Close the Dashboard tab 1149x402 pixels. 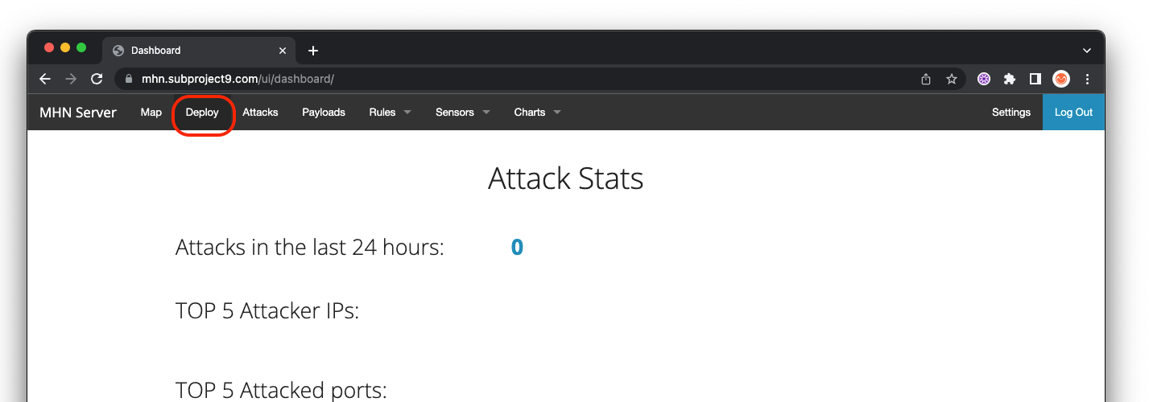(x=283, y=50)
